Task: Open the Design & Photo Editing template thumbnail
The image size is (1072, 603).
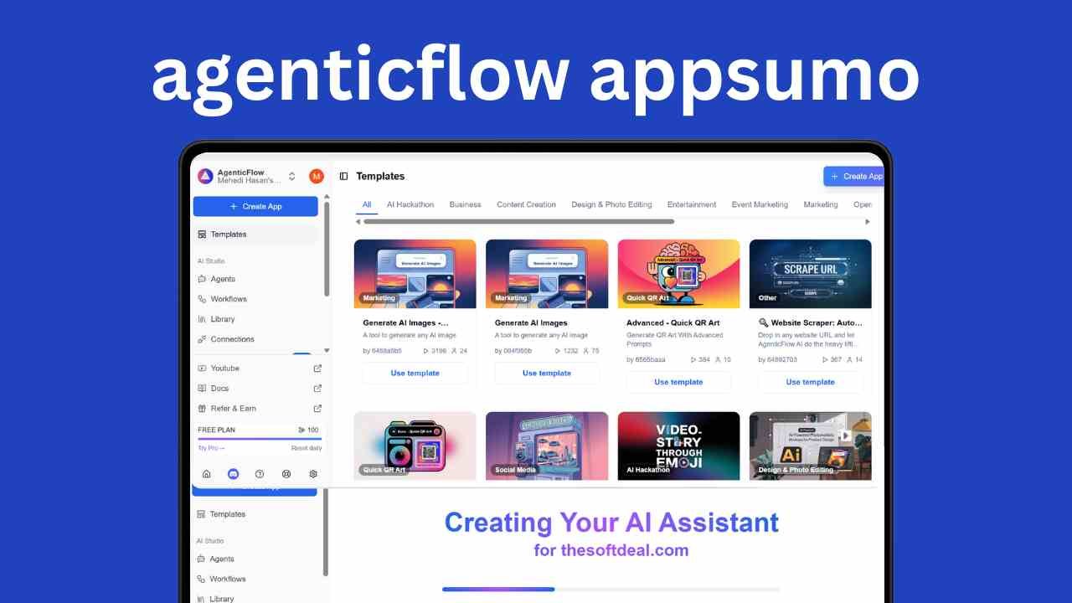Action: tap(811, 446)
